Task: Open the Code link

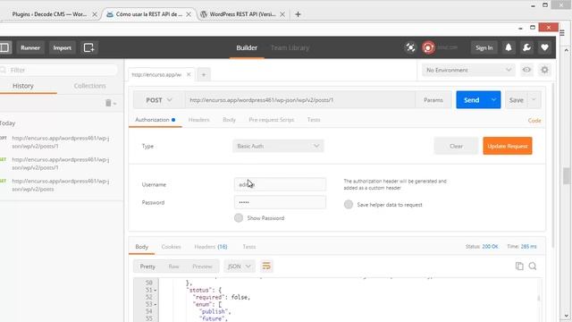Action: [534, 121]
